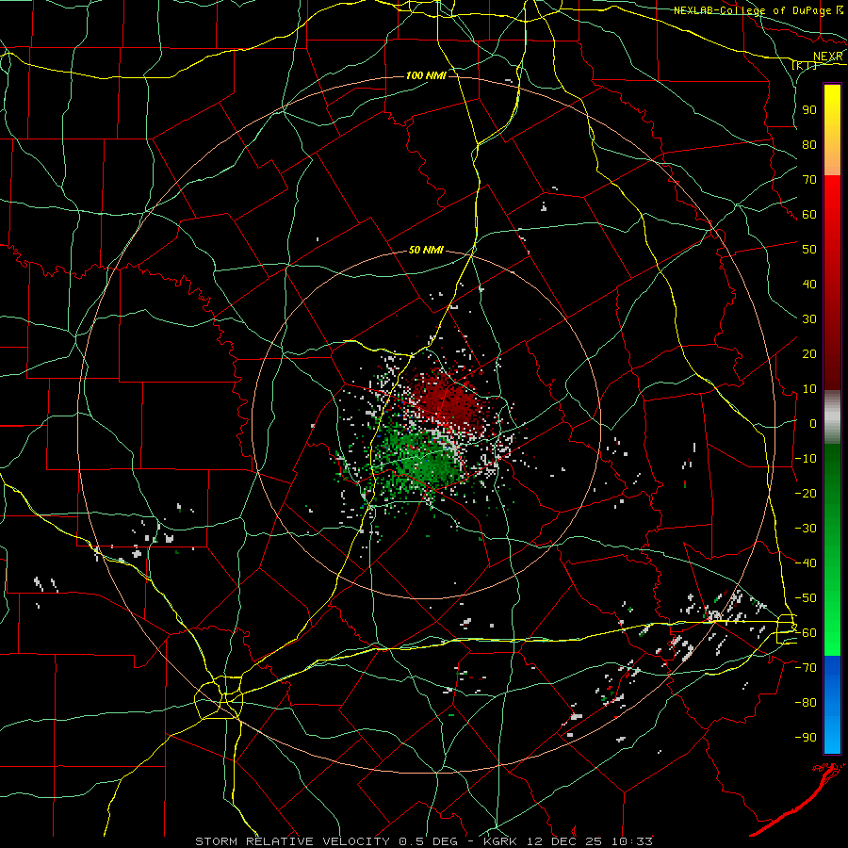The height and width of the screenshot is (848, 848).
Task: Click the storm relative velocity caption at bottom
Action: (424, 841)
